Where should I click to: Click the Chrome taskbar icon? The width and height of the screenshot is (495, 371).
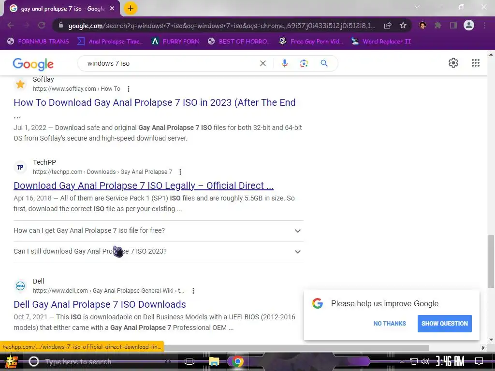pos(238,361)
